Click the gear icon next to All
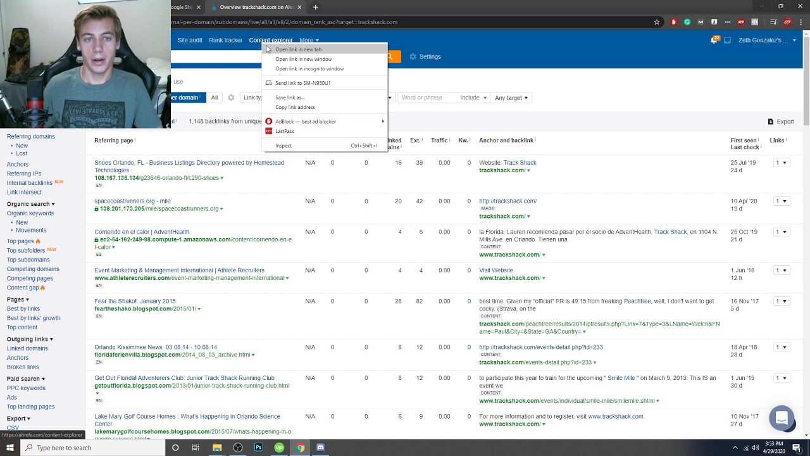 click(x=231, y=98)
